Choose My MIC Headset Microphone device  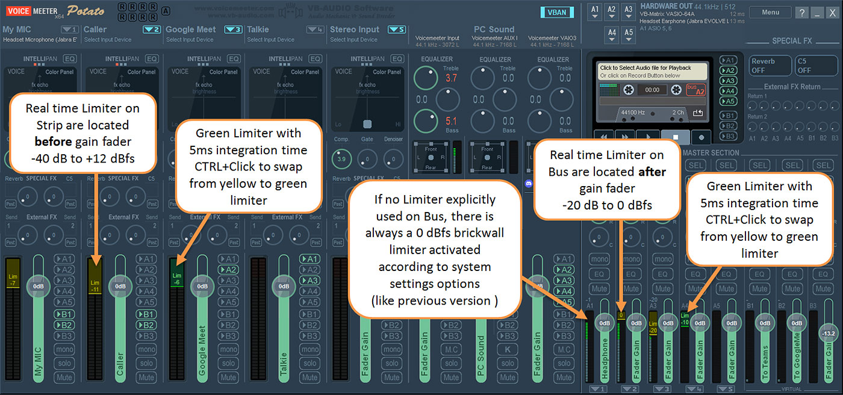[x=40, y=40]
